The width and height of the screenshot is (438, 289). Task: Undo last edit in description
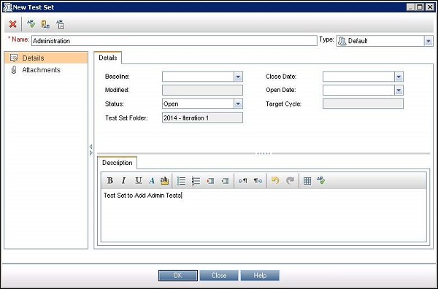(x=275, y=181)
